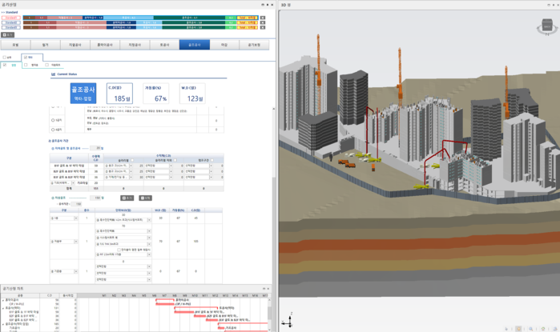This screenshot has height=332, width=560.
Task: Open the 기준층 dropdown in the 구분 column
Action: click(x=75, y=271)
